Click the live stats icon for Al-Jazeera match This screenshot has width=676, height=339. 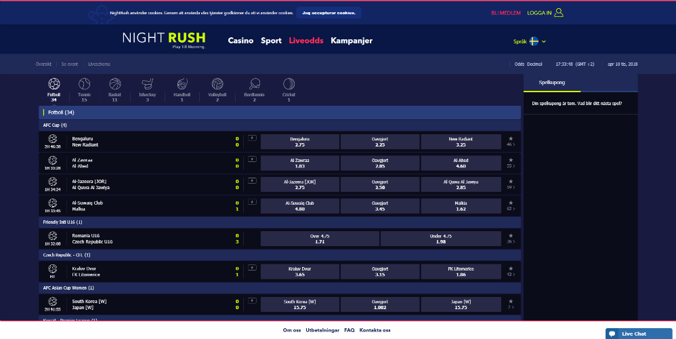[x=252, y=181]
